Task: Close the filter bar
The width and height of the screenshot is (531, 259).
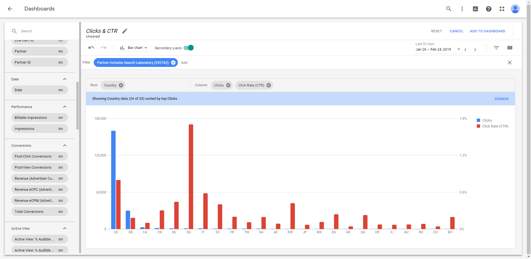Action: click(x=510, y=62)
